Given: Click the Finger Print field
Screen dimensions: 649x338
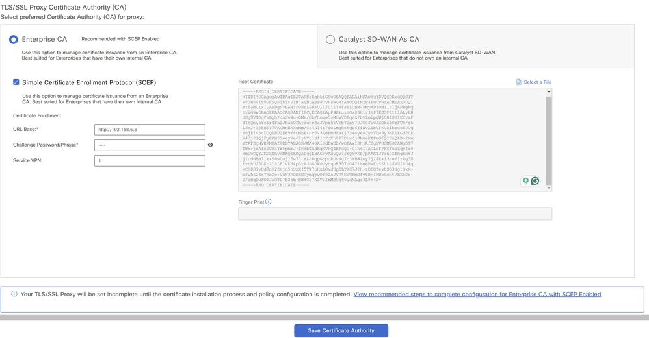Looking at the screenshot, I should (x=395, y=214).
